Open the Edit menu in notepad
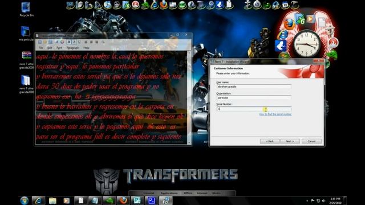Viewport: 365px width, 205px height. click(50, 48)
